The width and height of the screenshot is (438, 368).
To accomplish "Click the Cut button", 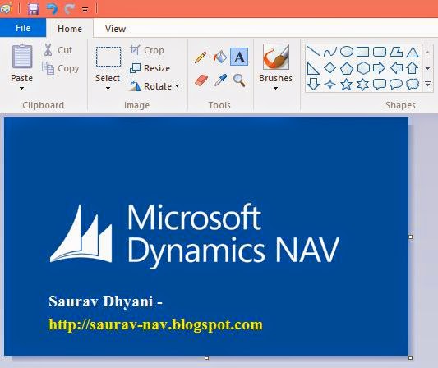I will pyautogui.click(x=58, y=50).
